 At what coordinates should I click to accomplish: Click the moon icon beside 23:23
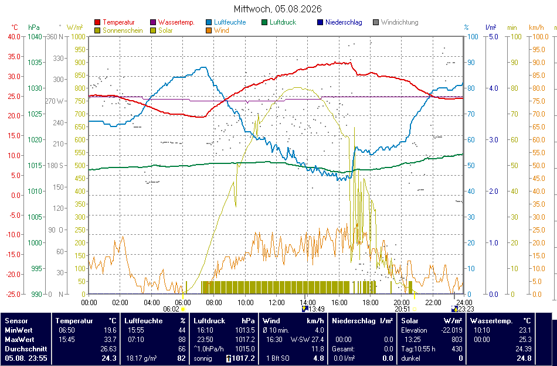point(454,309)
